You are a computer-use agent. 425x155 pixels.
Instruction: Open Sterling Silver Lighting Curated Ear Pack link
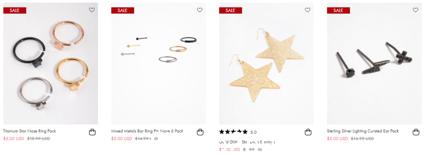[363, 131]
